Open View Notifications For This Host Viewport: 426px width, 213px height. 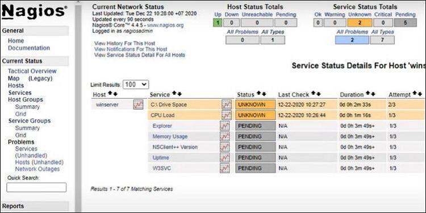(x=131, y=49)
